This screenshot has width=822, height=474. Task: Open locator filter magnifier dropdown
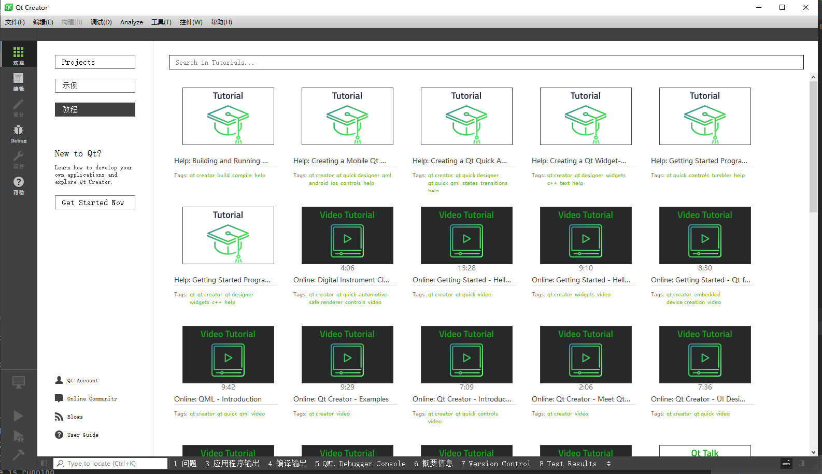pyautogui.click(x=61, y=464)
